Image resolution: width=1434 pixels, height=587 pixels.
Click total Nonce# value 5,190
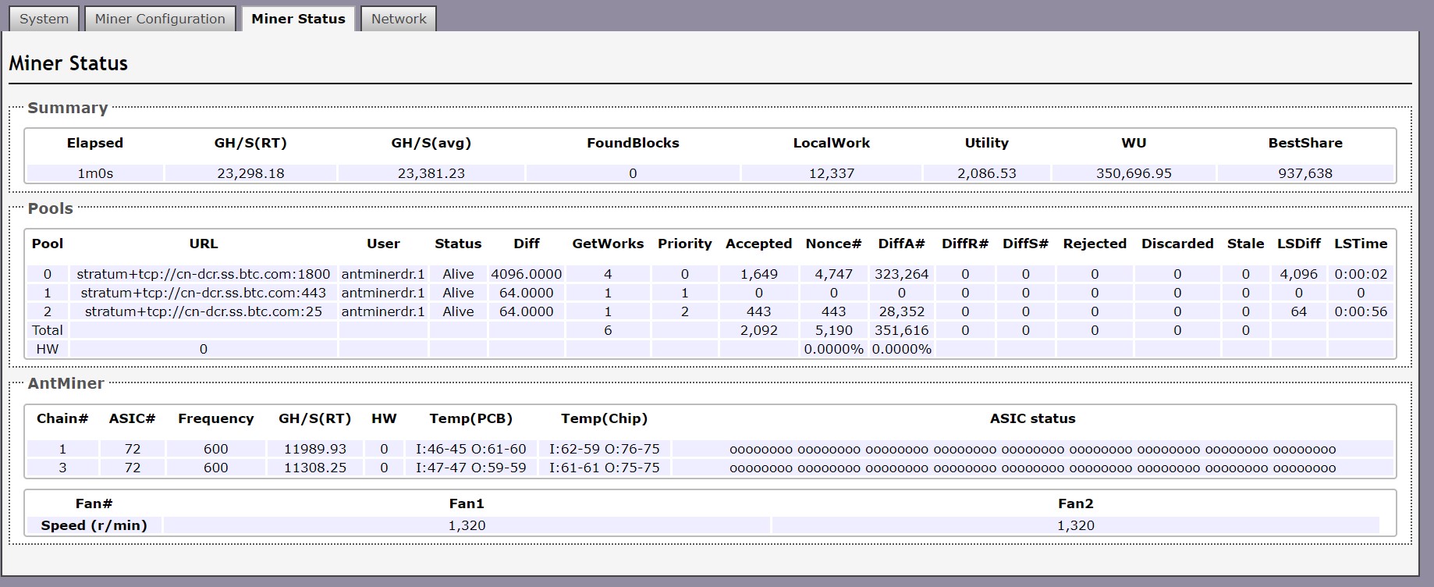(833, 330)
